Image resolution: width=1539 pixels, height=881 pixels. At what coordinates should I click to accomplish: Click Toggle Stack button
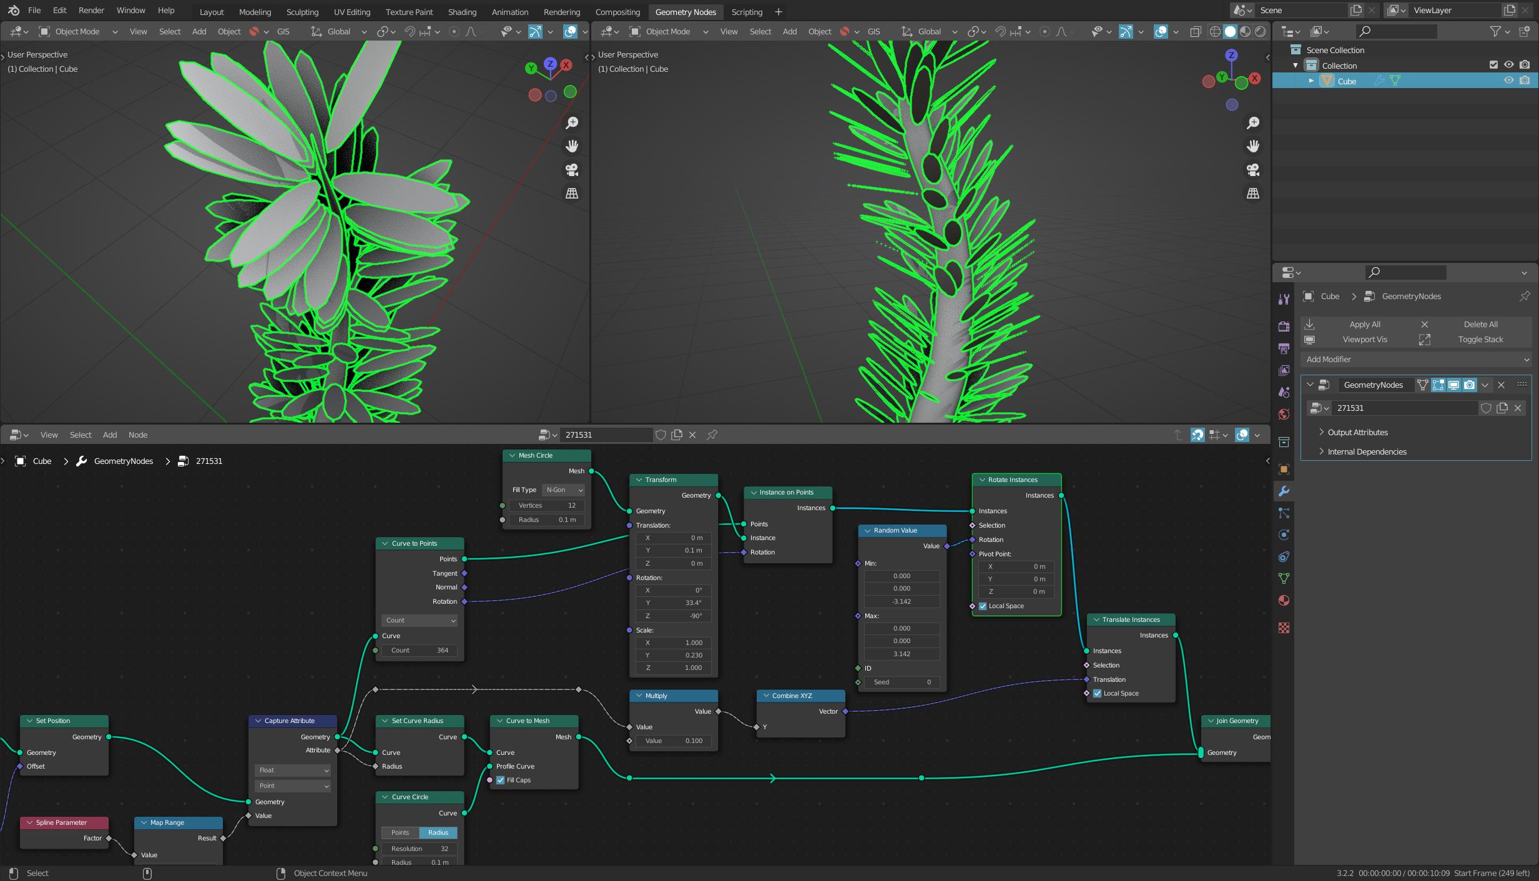point(1474,340)
